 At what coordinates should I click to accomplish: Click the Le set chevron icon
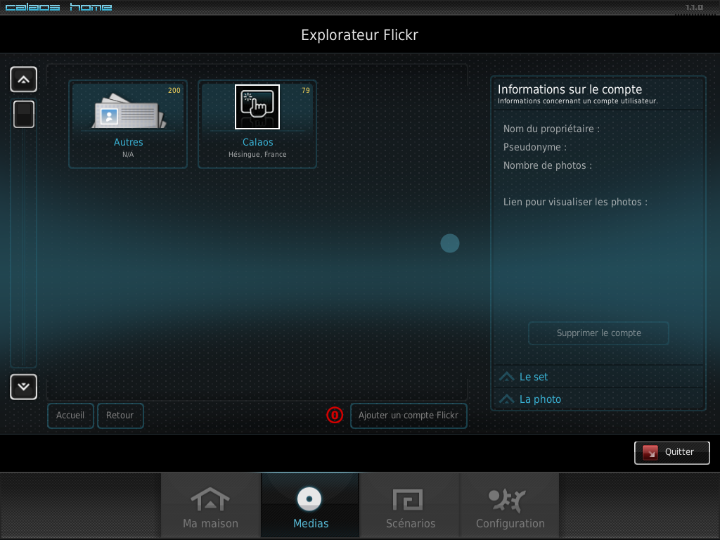coord(506,377)
